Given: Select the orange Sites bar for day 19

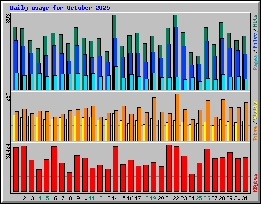Looking at the screenshot, I should click(154, 119).
